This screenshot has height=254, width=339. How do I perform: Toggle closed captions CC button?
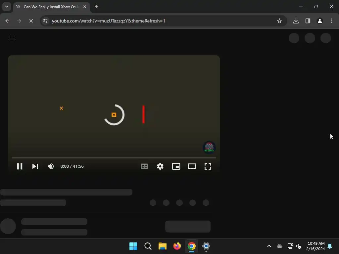(144, 166)
